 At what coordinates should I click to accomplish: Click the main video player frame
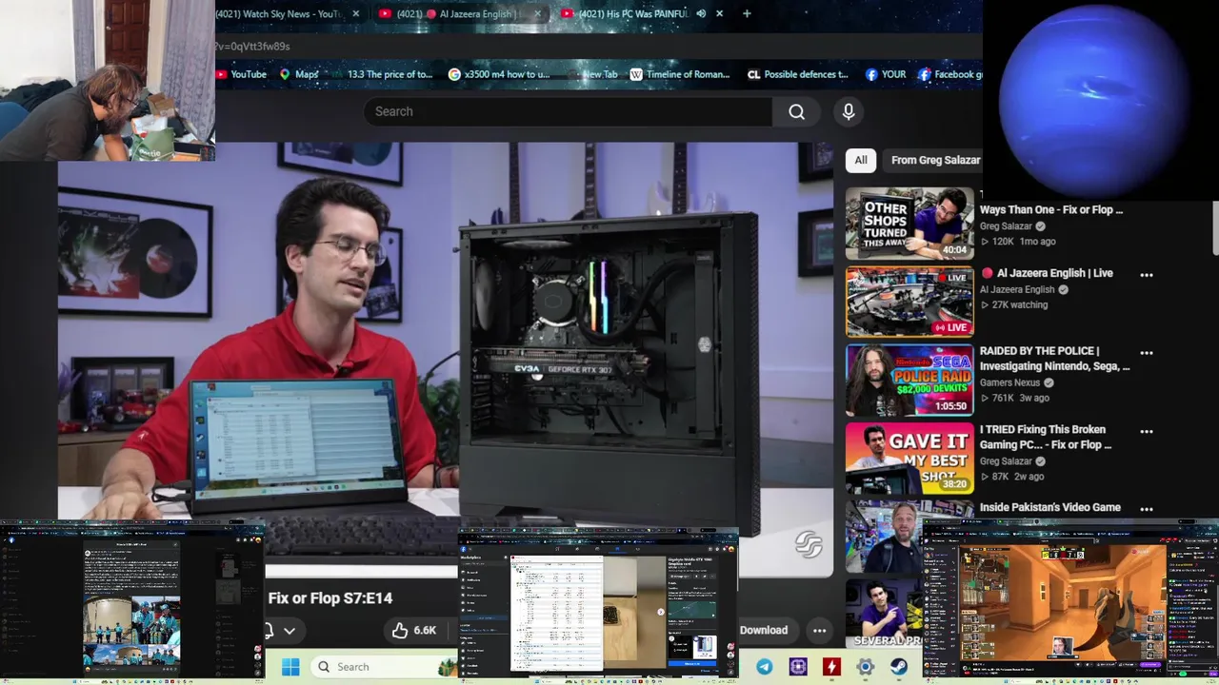tap(446, 331)
